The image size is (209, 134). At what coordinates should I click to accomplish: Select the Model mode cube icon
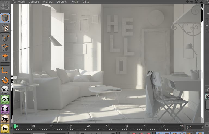point(5,18)
